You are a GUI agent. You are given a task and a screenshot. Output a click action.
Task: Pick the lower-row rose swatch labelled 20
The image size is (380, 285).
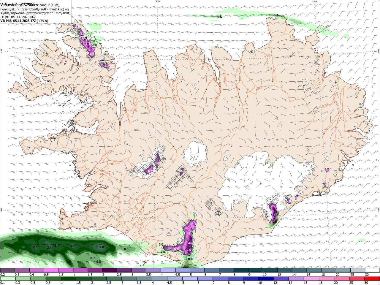coord(341,279)
